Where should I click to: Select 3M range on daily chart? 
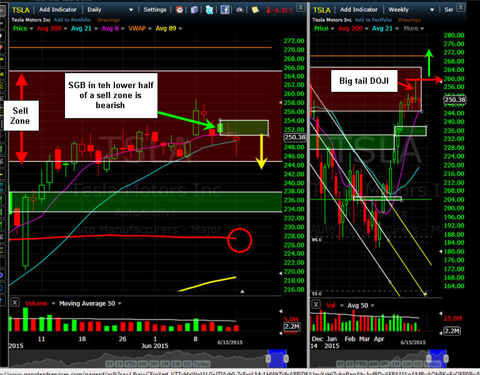tap(154, 364)
